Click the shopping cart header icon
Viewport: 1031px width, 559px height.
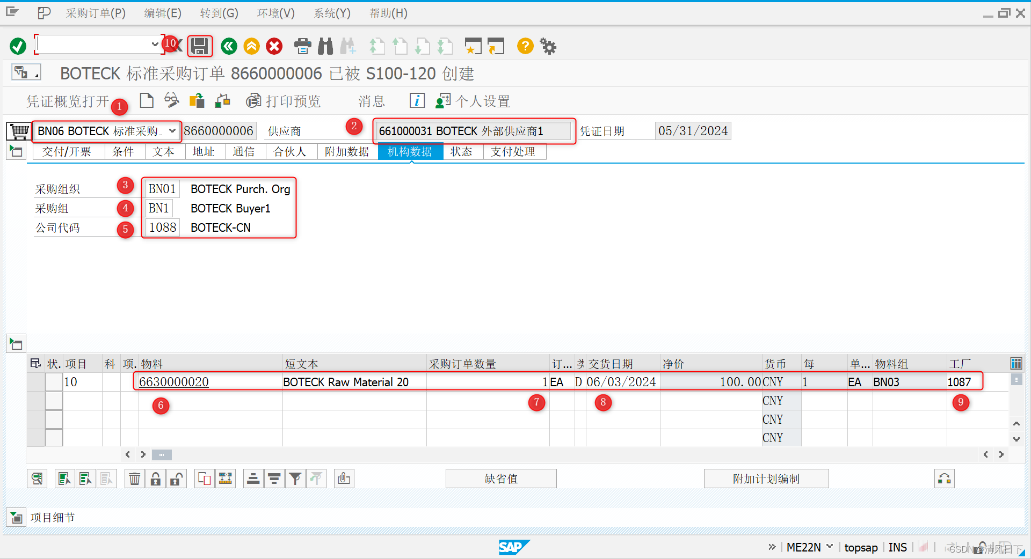(x=19, y=130)
